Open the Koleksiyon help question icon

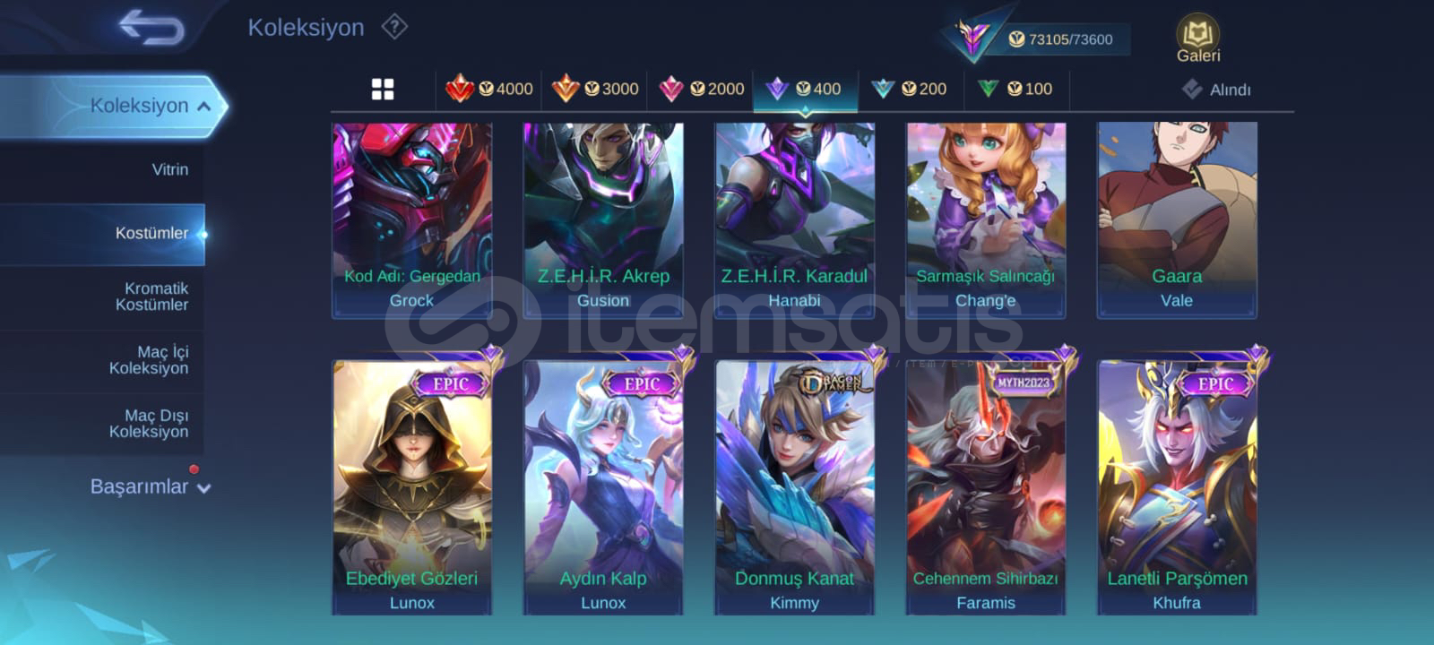pyautogui.click(x=394, y=27)
